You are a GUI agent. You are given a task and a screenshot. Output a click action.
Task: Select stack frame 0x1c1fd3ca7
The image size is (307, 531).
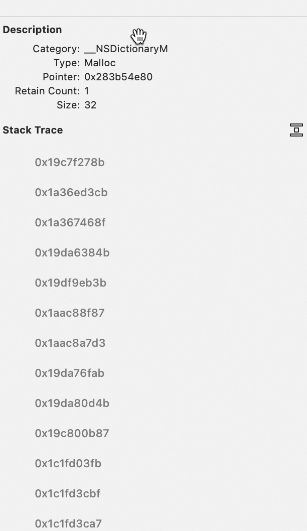pos(68,523)
